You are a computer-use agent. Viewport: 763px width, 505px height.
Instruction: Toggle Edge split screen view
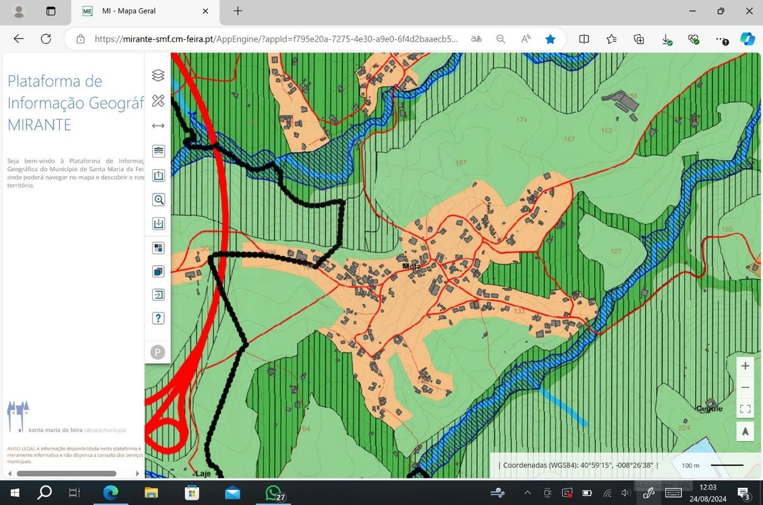(584, 39)
